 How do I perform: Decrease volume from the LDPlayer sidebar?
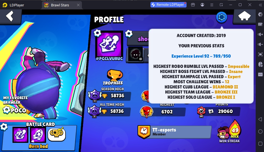pyautogui.click(x=260, y=44)
